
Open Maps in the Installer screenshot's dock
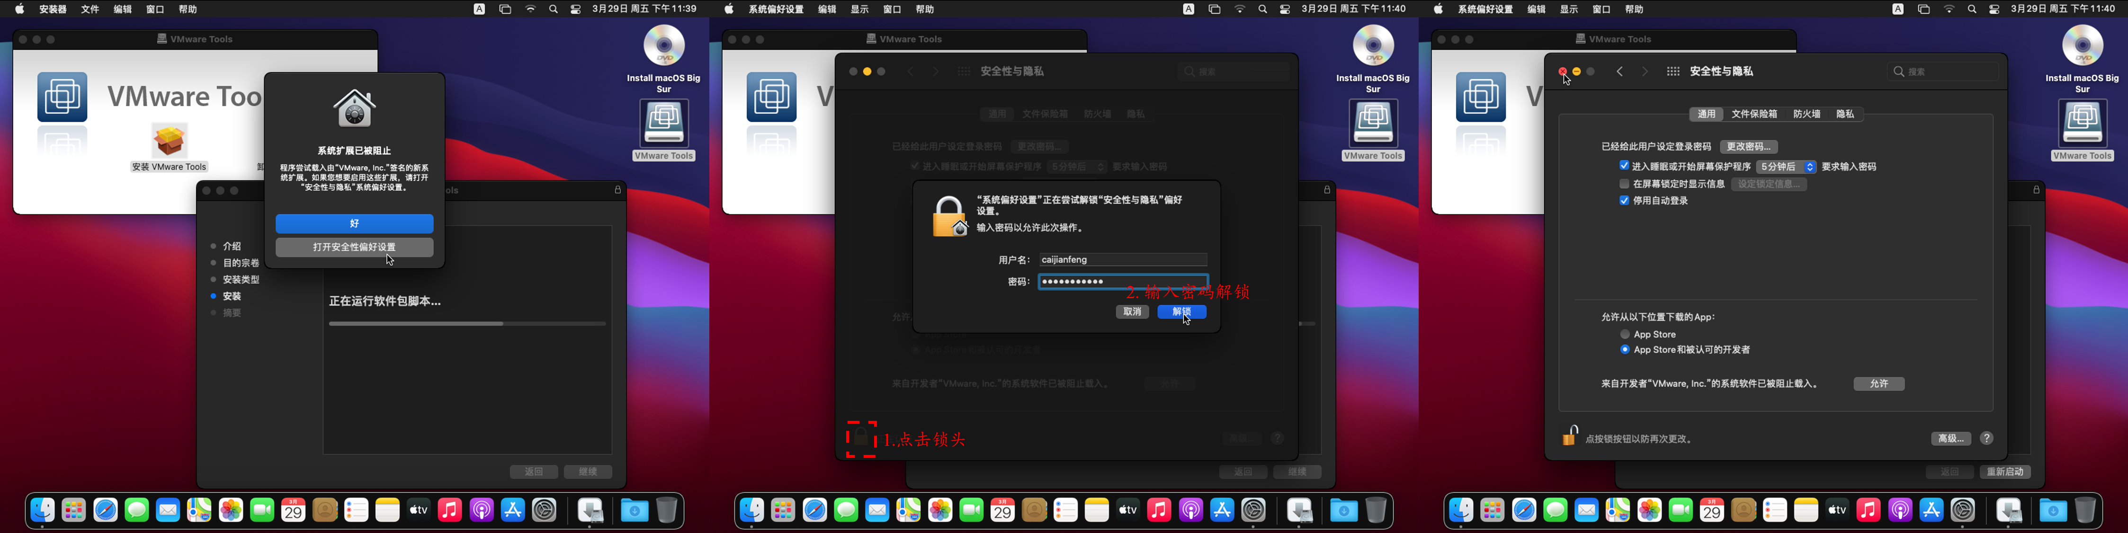click(199, 511)
